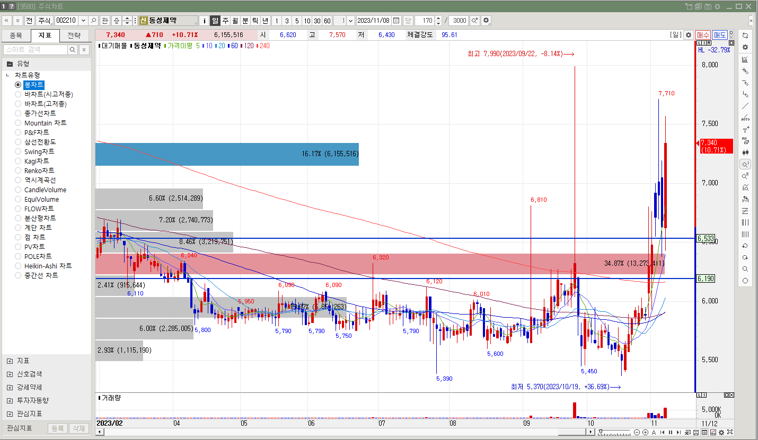The width and height of the screenshot is (758, 440).
Task: Expand the 관심지표 section
Action: coord(10,414)
